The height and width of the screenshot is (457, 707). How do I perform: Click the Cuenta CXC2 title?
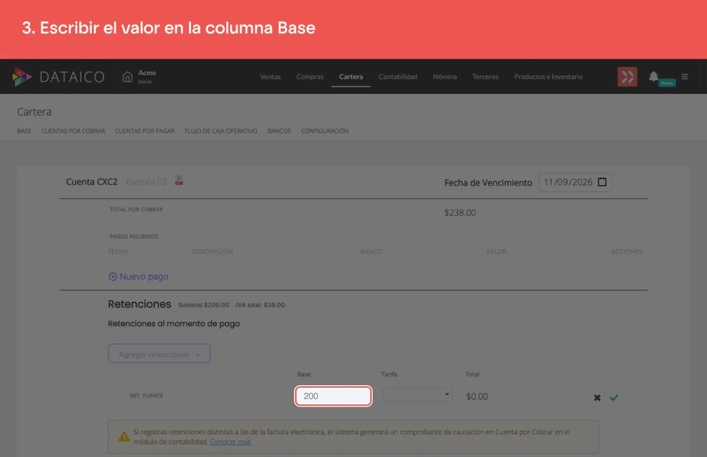click(92, 181)
